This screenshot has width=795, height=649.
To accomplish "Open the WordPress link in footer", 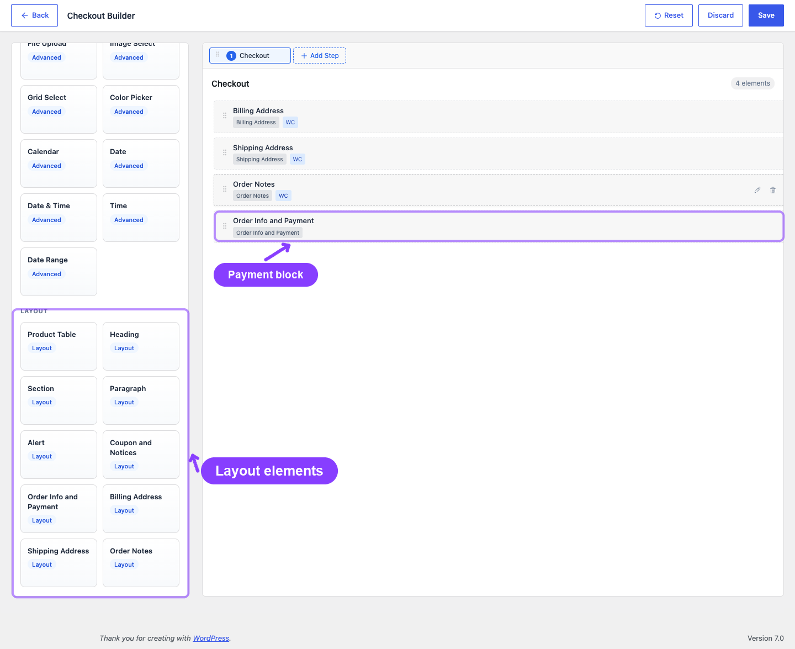I will [x=211, y=639].
